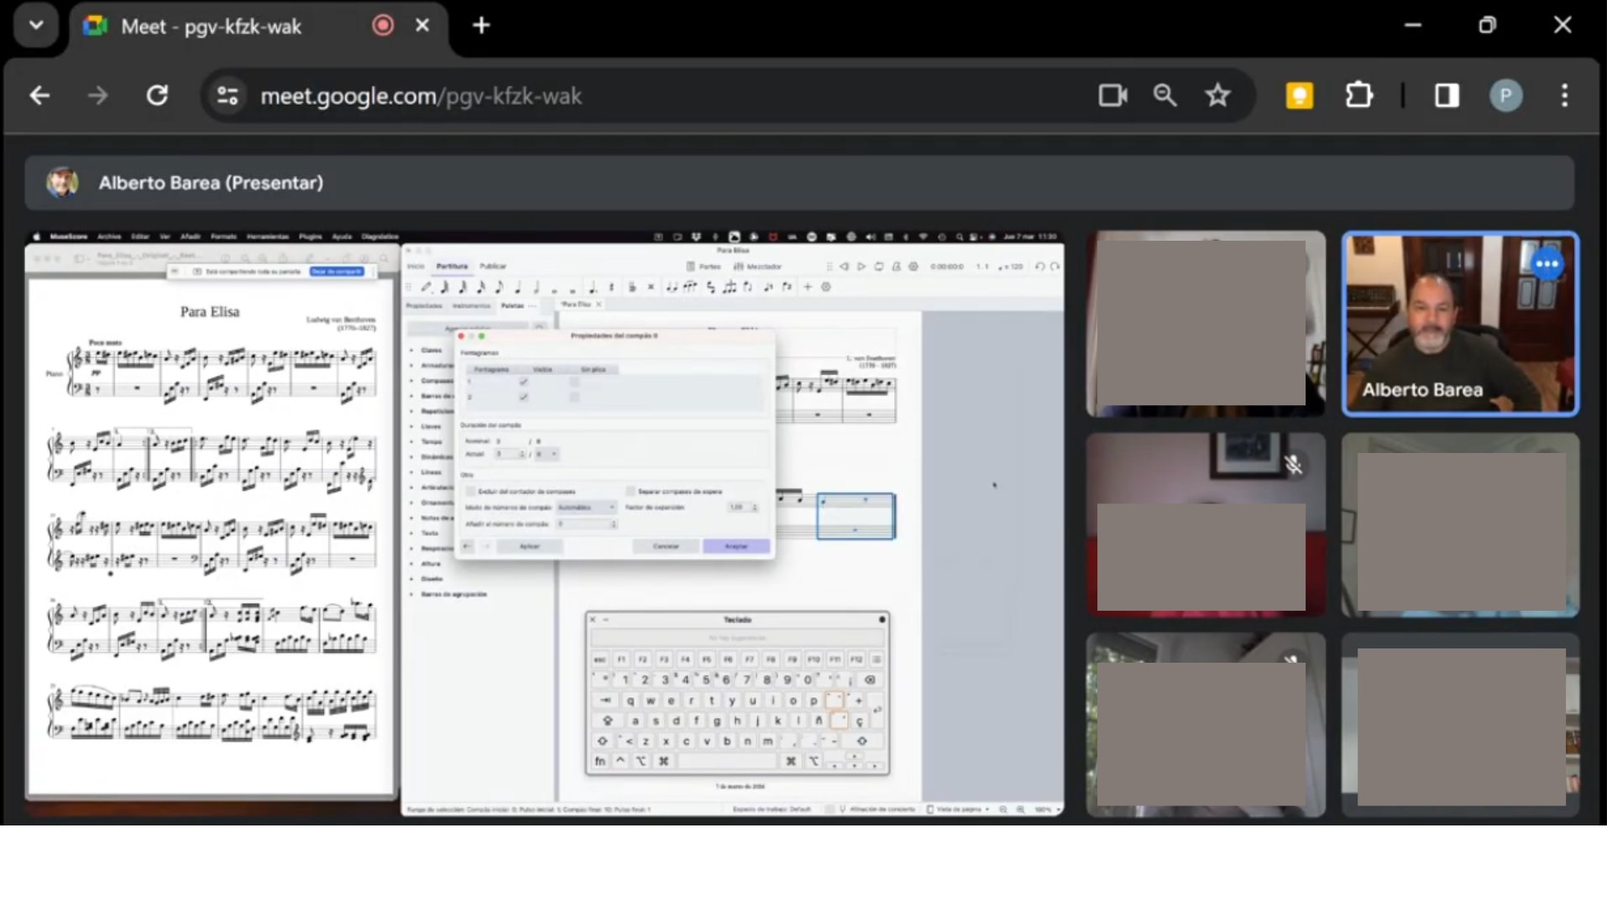This screenshot has height=906, width=1612.
Task: Open Chrome tab search chevron
Action: [36, 25]
